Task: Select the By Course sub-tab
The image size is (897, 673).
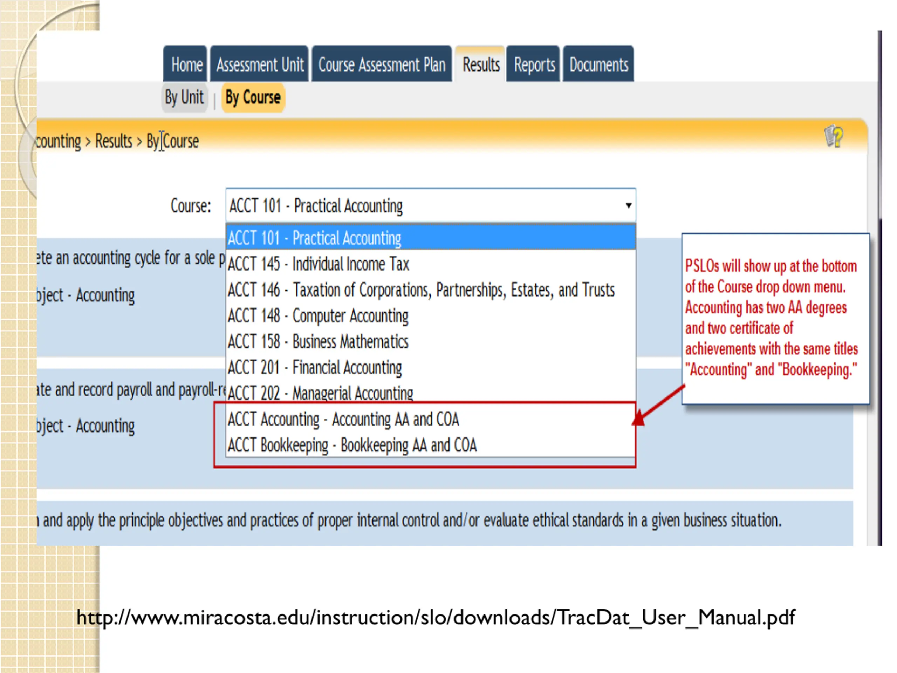Action: [x=253, y=97]
